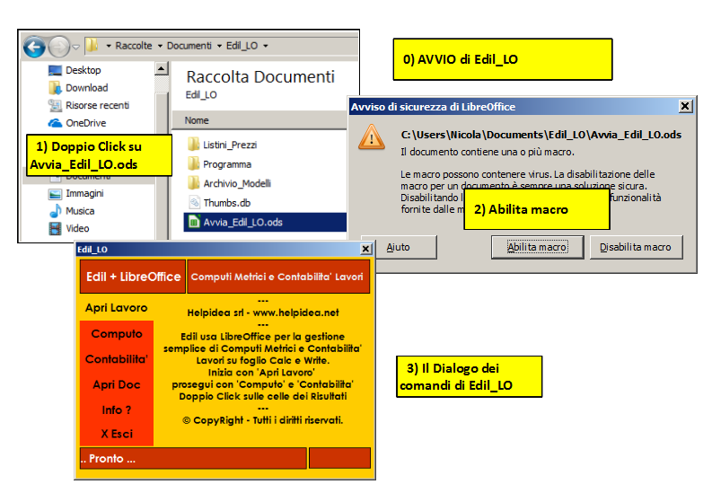Click Computi Metrici e Contabilita' Lavori banner
Viewport: 712px width, 502px height.
[x=279, y=277]
